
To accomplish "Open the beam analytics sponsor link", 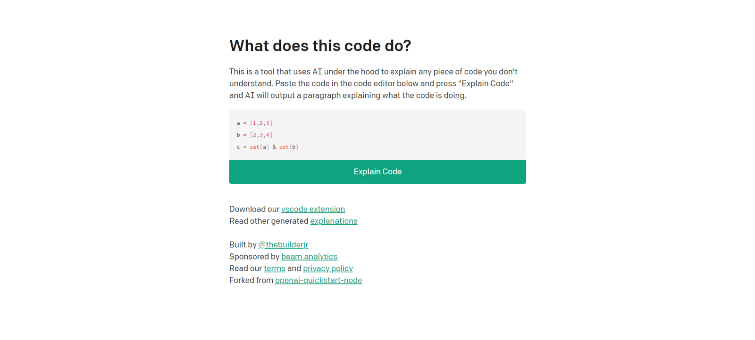I will [309, 257].
